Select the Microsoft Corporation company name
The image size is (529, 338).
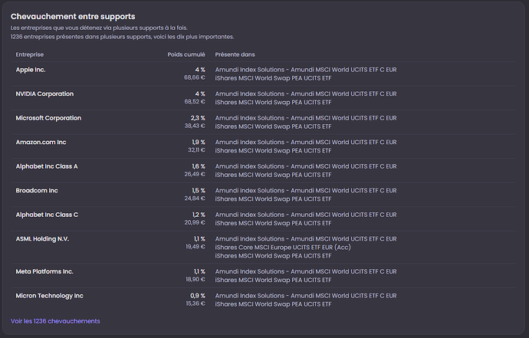[48, 118]
